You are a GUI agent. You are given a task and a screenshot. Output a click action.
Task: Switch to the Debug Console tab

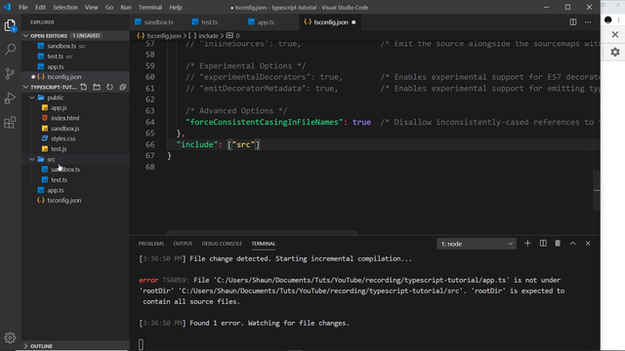222,244
